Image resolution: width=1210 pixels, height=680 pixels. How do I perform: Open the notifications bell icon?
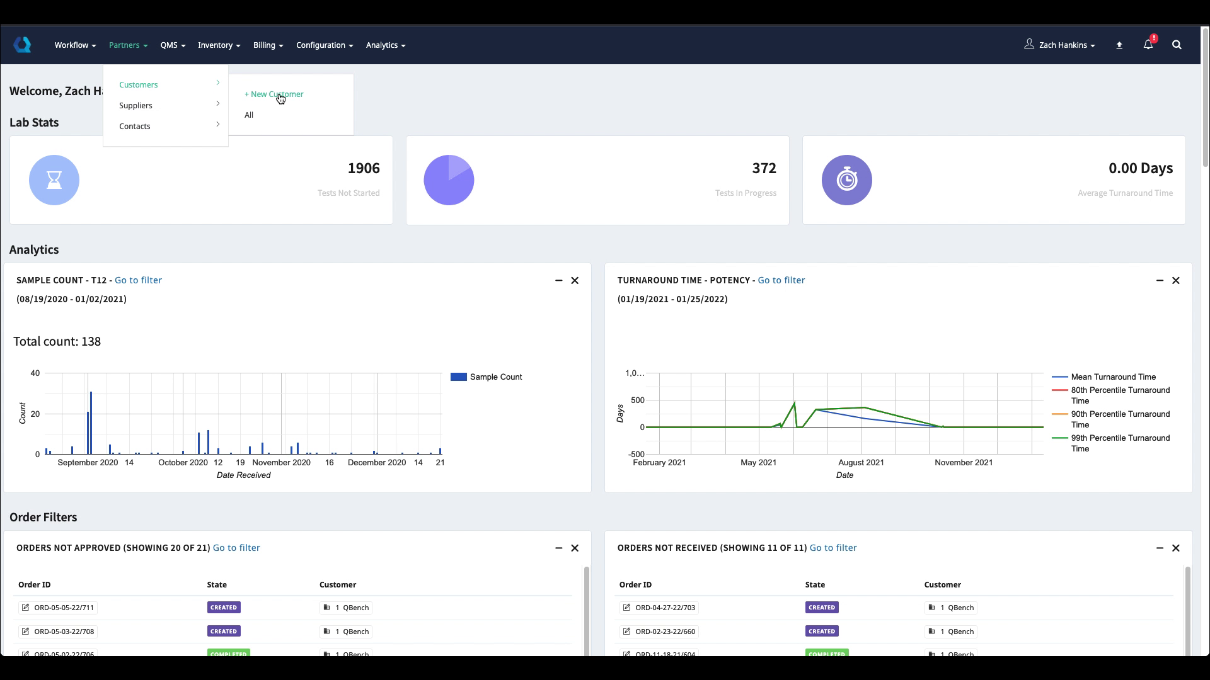[1148, 45]
